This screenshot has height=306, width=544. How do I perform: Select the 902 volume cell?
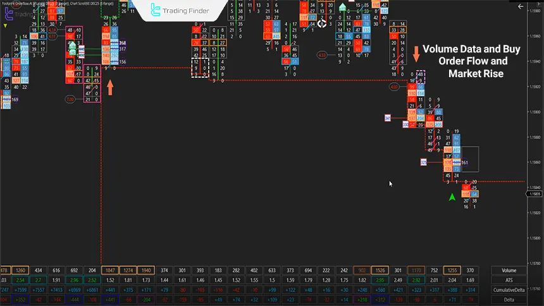pyautogui.click(x=362, y=270)
